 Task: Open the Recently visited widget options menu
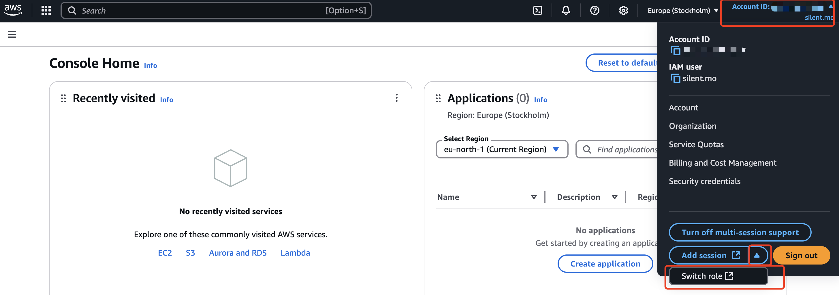click(396, 98)
